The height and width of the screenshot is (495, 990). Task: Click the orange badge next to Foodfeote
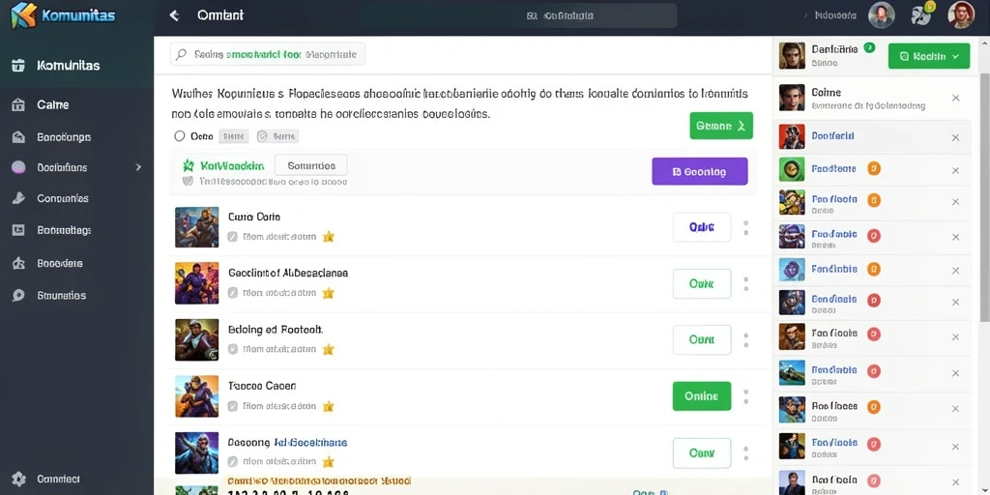[x=874, y=168]
